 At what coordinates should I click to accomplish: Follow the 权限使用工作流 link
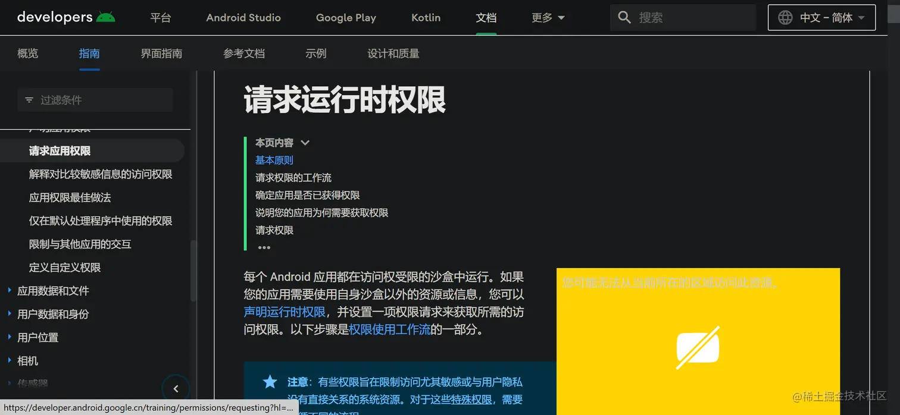[390, 329]
